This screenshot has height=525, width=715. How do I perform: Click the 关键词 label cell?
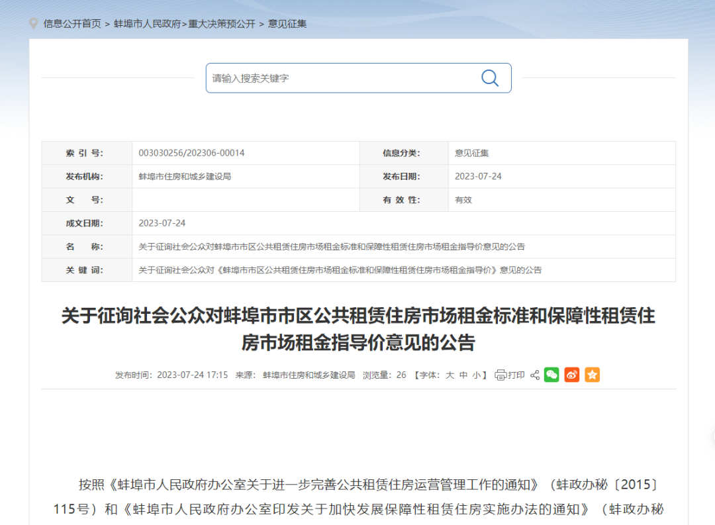pyautogui.click(x=87, y=270)
